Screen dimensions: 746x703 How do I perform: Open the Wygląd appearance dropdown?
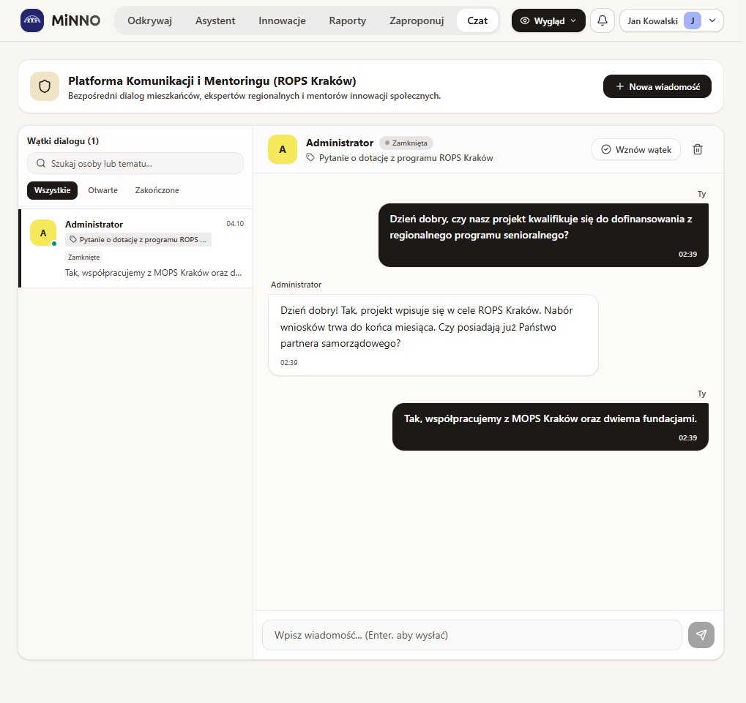coord(548,20)
